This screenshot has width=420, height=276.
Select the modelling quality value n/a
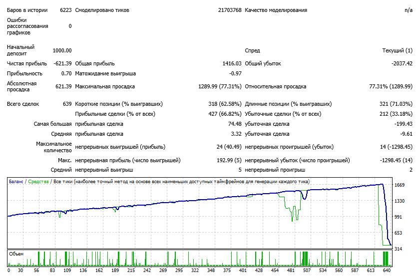(409, 10)
